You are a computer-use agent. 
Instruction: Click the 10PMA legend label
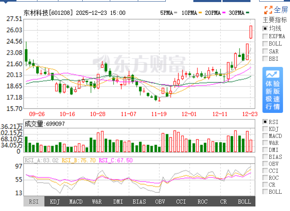coord(189,13)
